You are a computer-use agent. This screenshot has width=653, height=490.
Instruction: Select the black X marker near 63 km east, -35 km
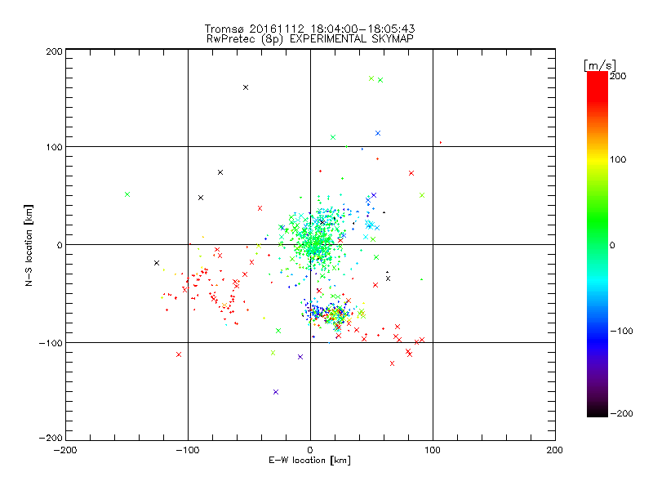(x=389, y=278)
